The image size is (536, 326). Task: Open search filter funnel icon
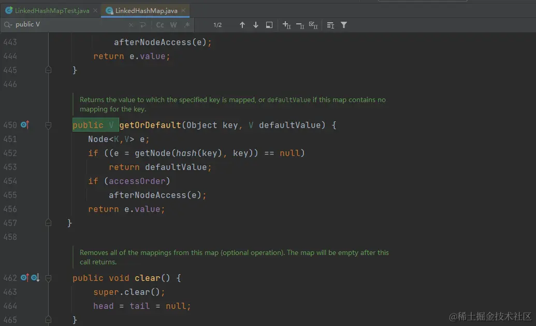click(344, 25)
